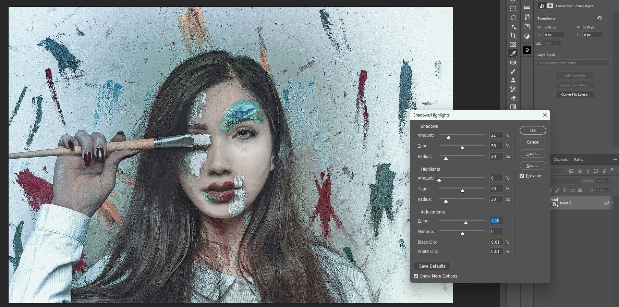Toggle the layer filter on/off switch
This screenshot has height=307, width=619.
612,171
